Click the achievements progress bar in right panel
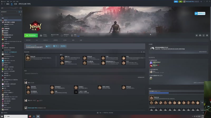This screenshot has width=211, height=118. (176, 93)
